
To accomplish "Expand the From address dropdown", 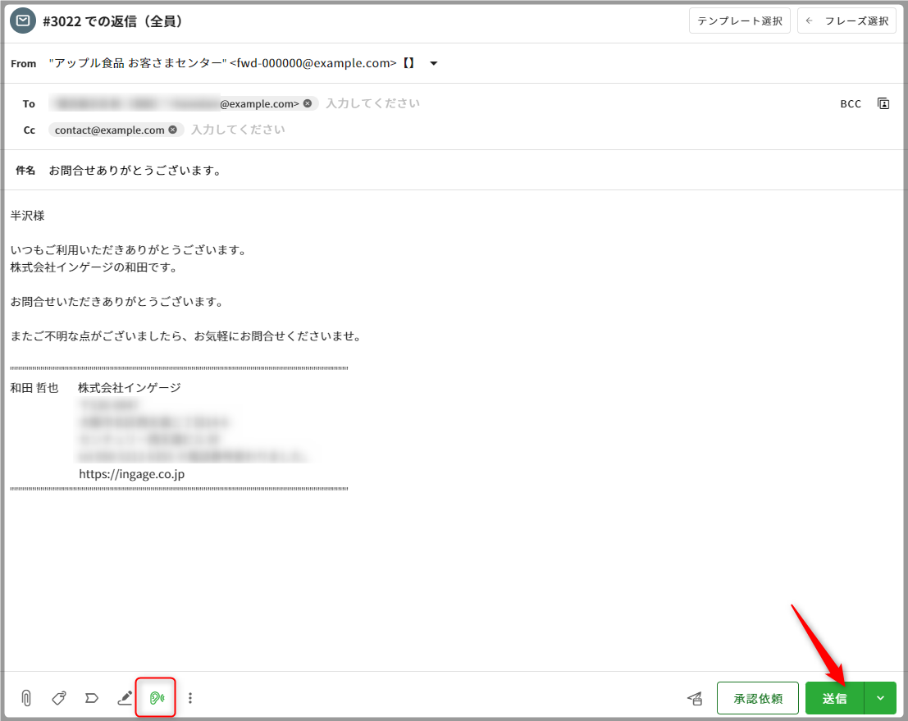I will [x=434, y=63].
